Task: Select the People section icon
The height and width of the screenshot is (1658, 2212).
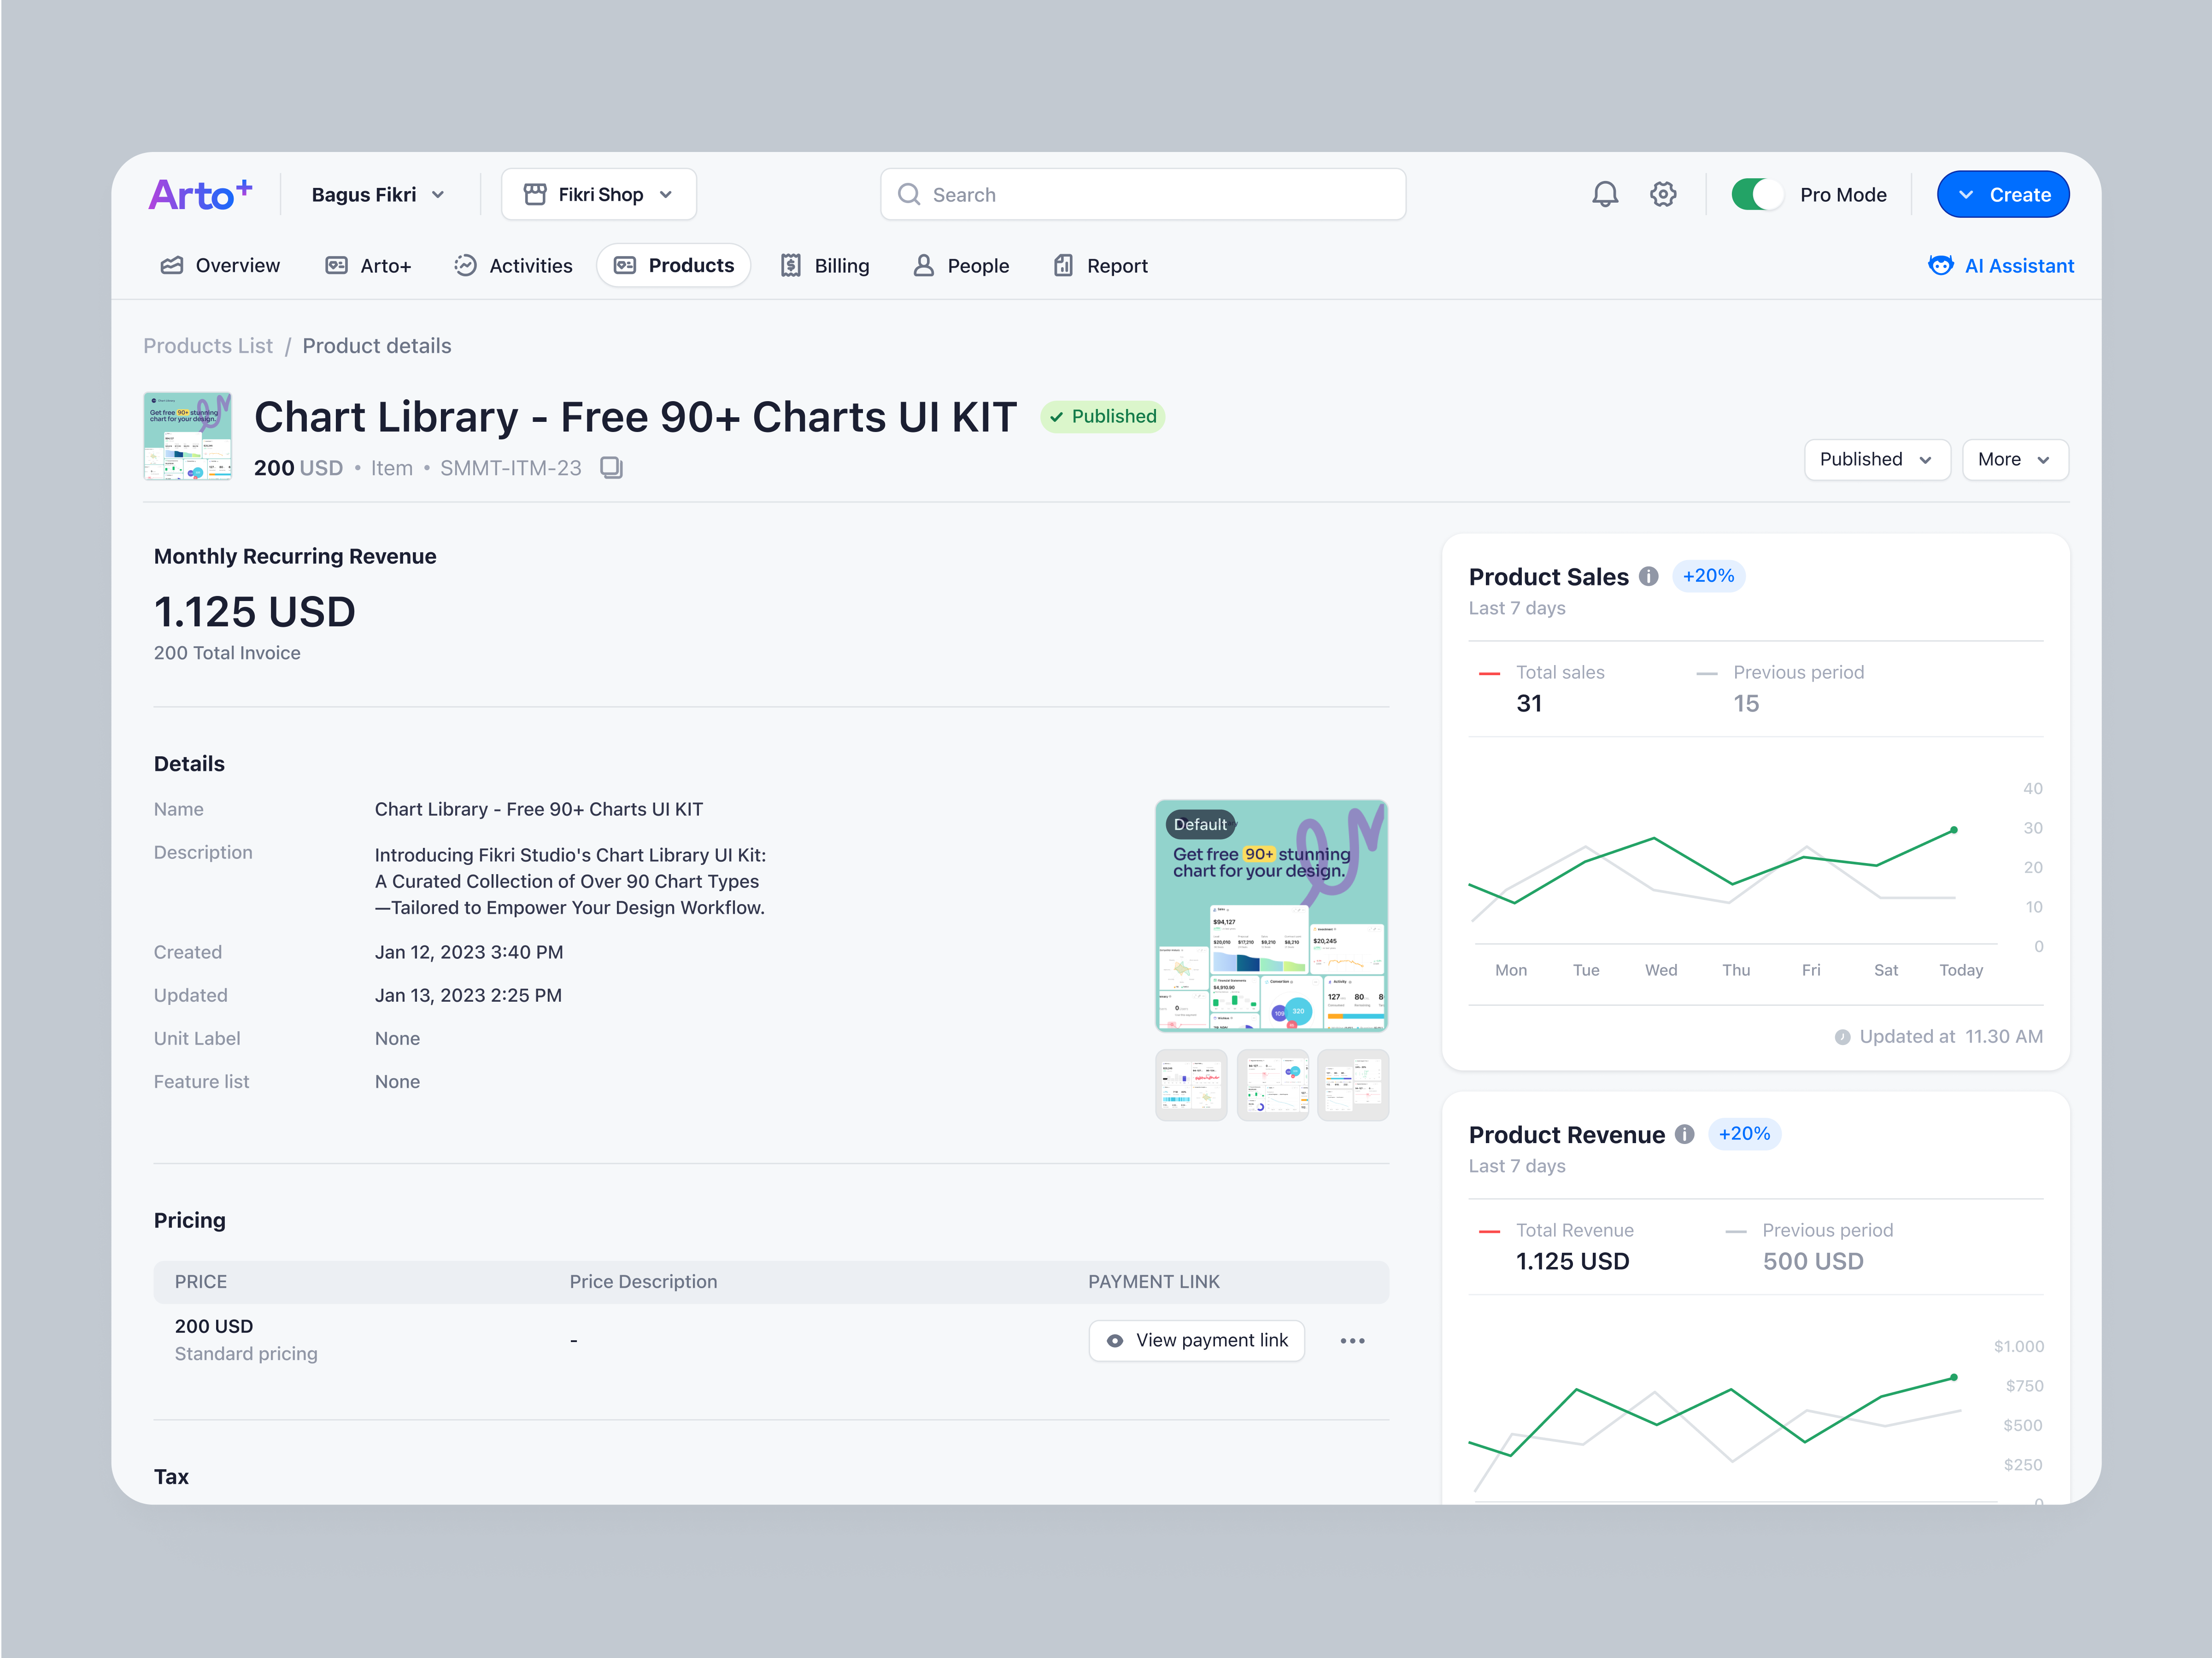Action: coord(923,265)
